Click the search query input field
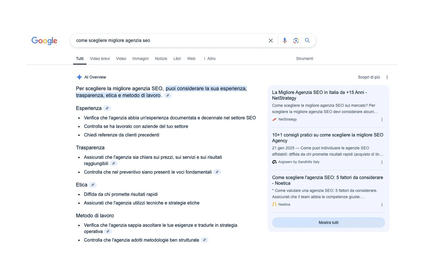 pyautogui.click(x=170, y=40)
